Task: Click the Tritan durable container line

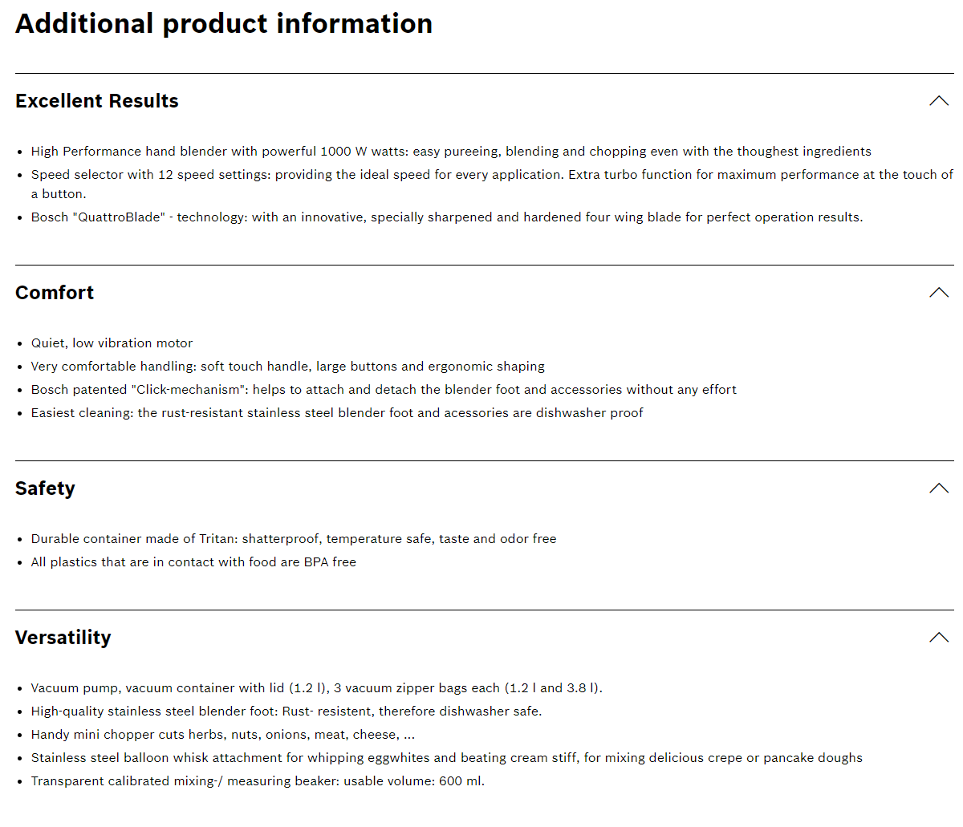Action: tap(294, 539)
